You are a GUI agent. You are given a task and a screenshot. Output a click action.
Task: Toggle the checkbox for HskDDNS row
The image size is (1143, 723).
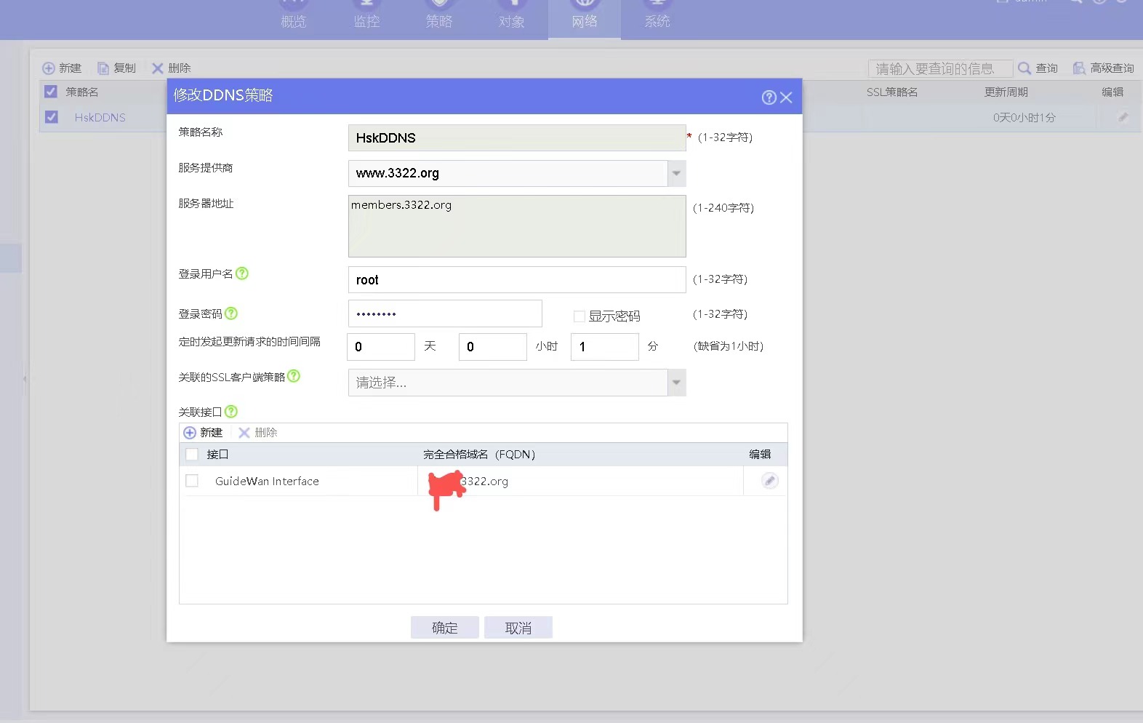tap(51, 117)
